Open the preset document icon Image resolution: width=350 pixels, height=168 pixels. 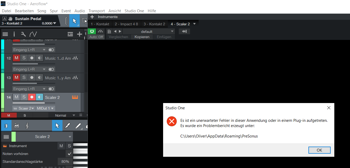pos(109,32)
